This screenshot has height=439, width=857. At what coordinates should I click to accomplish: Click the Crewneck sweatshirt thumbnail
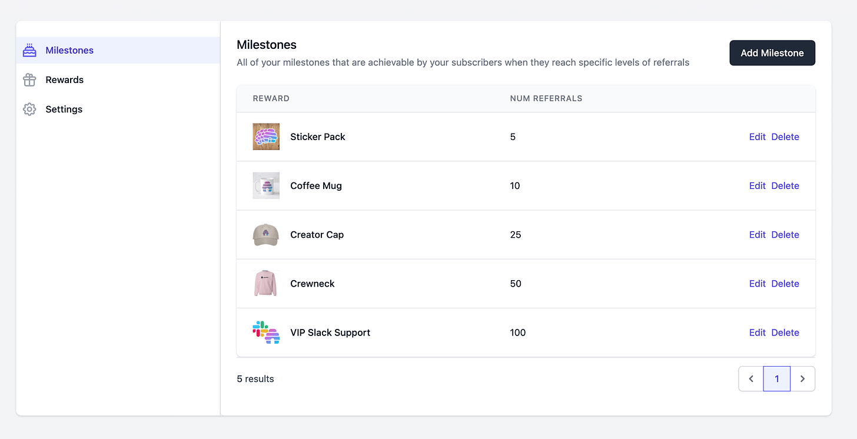point(266,283)
